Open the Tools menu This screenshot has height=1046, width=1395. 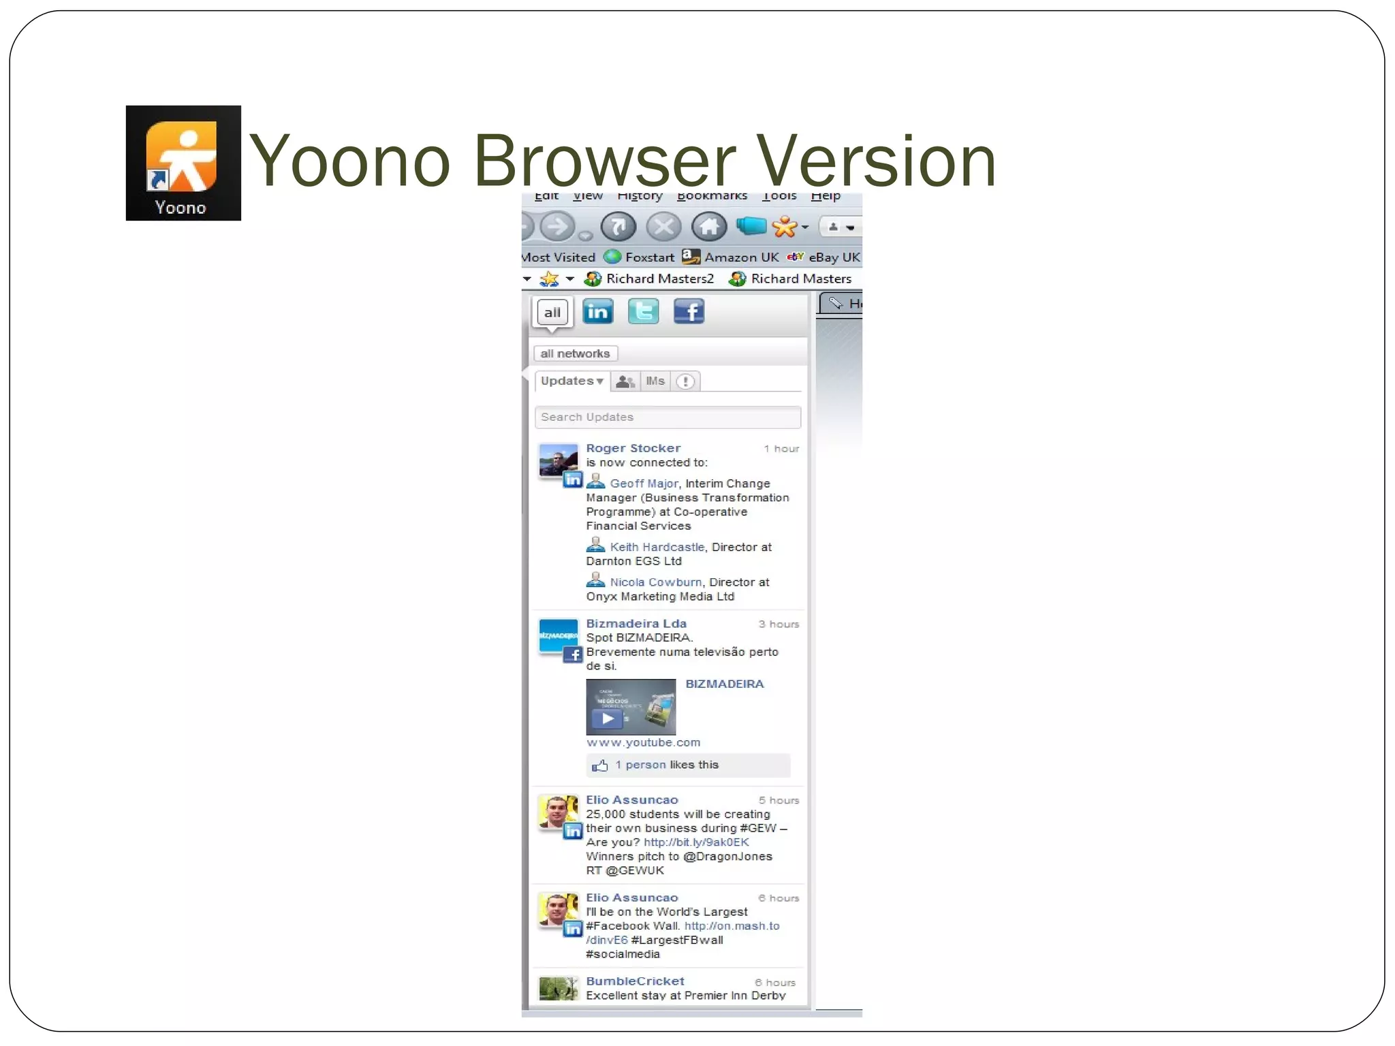[x=779, y=196]
